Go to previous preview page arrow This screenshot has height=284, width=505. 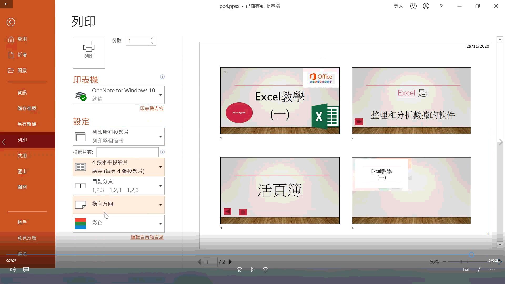[199, 262]
